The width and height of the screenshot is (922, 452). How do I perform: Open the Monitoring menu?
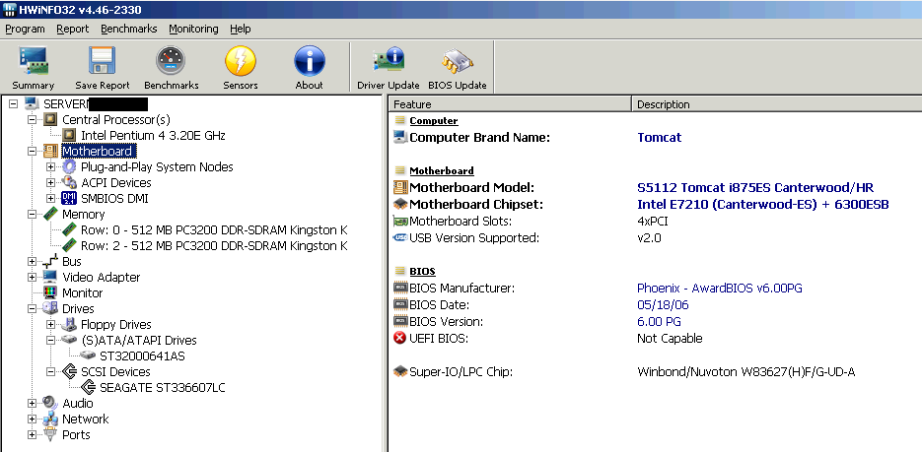click(x=193, y=29)
